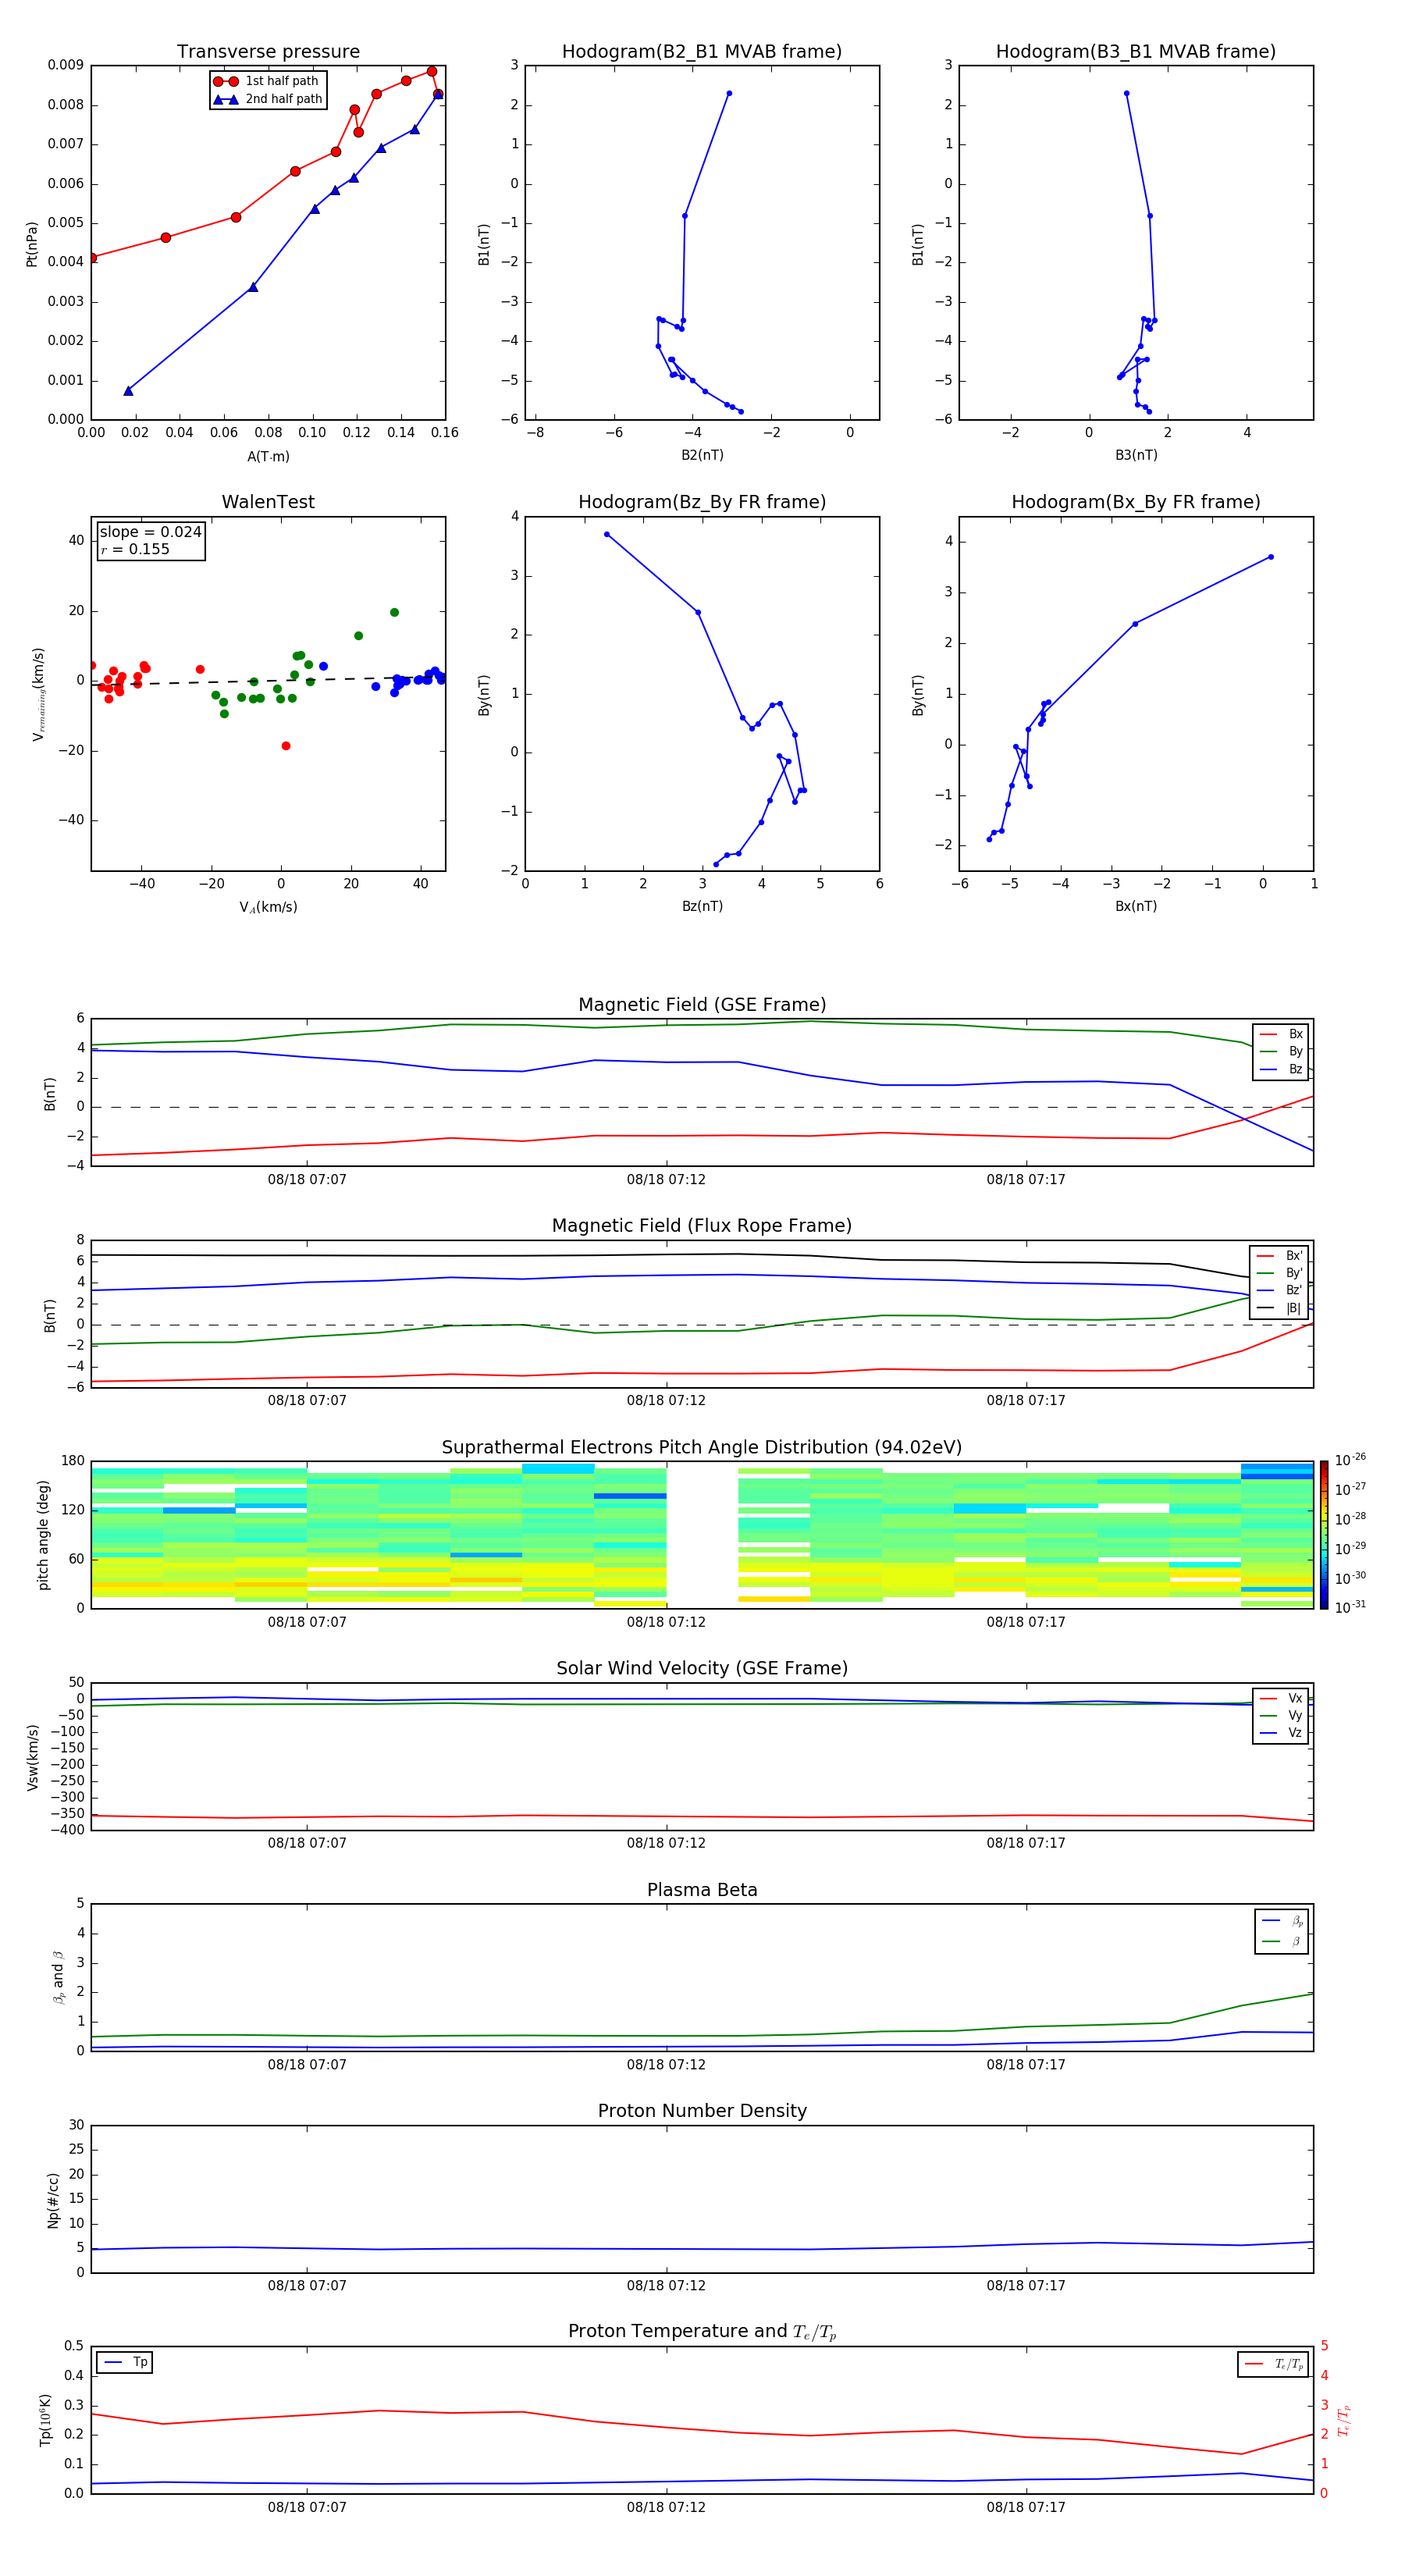Click "08/18 07:12" tick under Proton Temperature panel

[666, 2508]
